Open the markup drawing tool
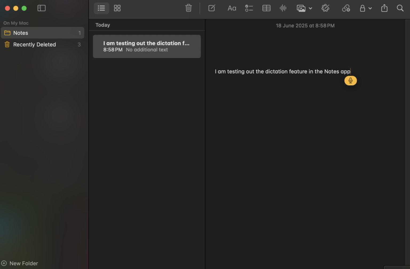Screen dimensions: 410x269 (325, 8)
